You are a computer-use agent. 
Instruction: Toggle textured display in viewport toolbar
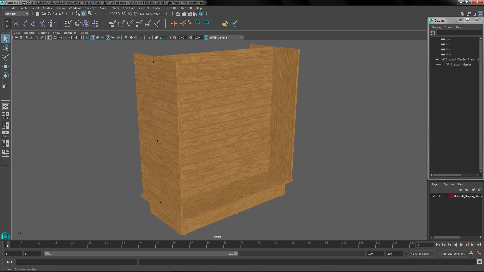coord(108,38)
